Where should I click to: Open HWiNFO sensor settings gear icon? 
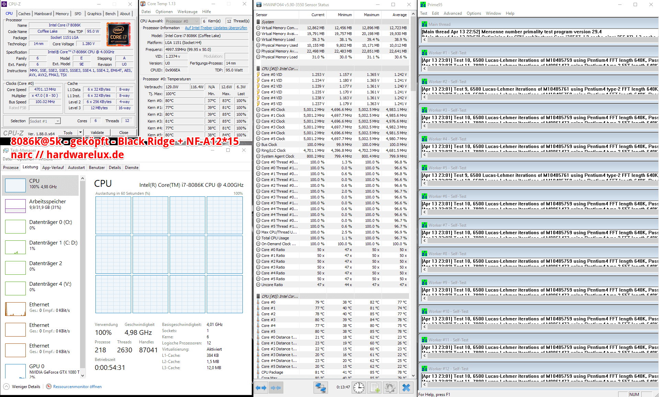390,388
